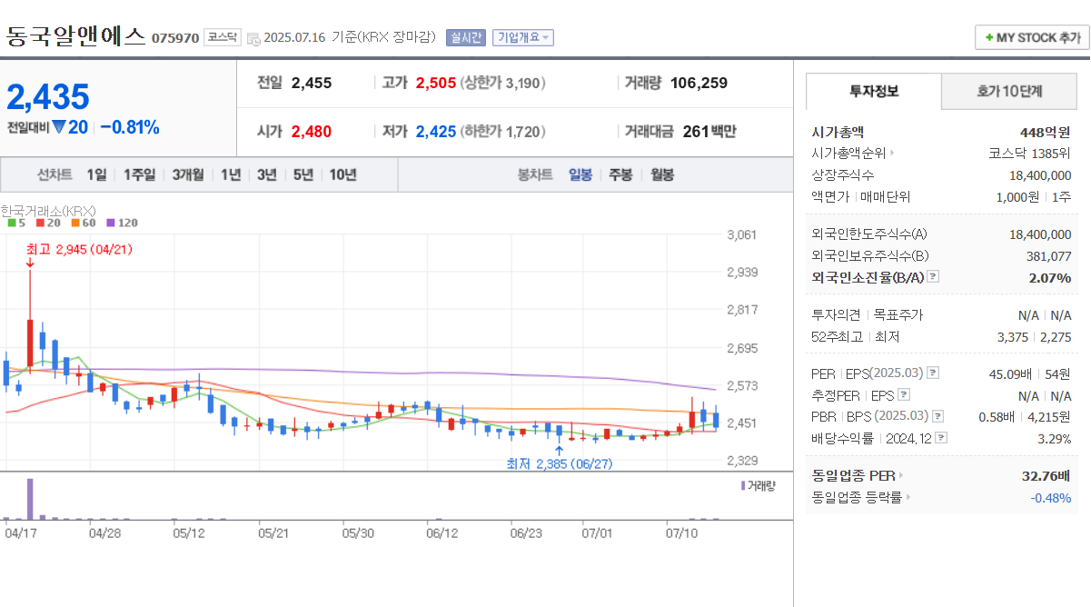Click the 52주최고 최저 value 3,375
This screenshot has height=607, width=1091.
[1012, 337]
